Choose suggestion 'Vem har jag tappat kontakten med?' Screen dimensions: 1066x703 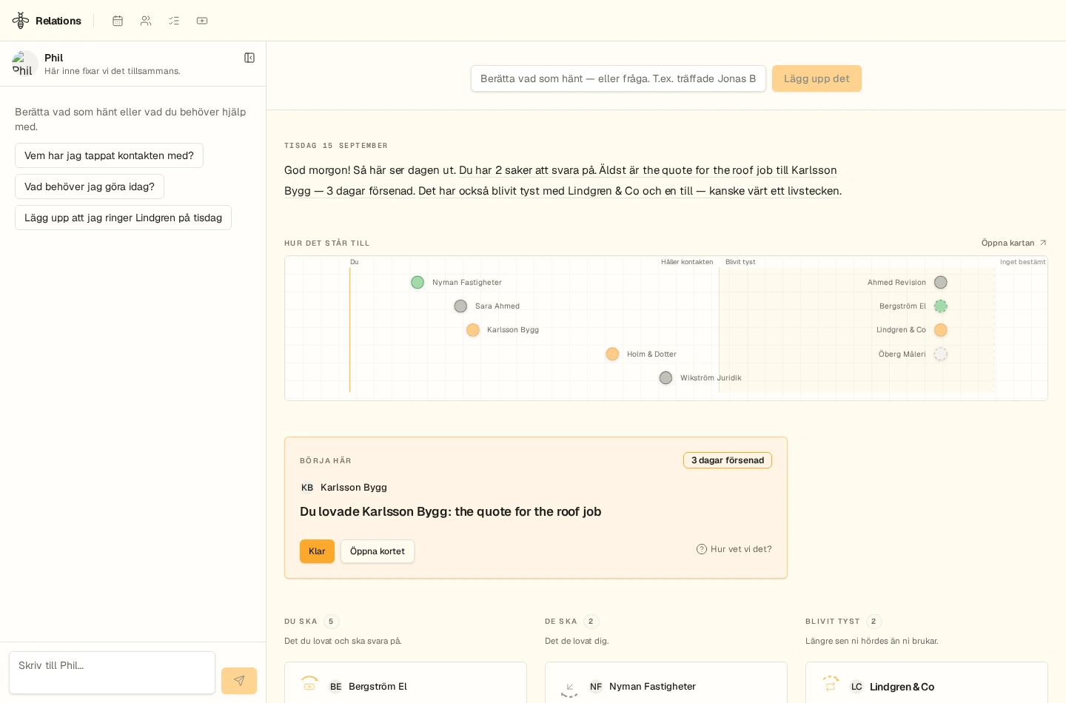click(x=109, y=155)
